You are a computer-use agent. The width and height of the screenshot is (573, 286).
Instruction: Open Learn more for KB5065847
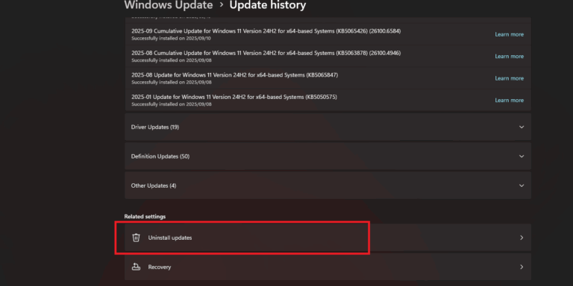tap(509, 78)
